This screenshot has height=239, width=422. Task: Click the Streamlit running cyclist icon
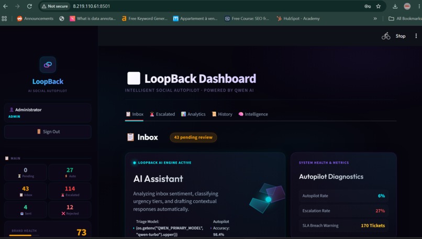click(x=386, y=36)
